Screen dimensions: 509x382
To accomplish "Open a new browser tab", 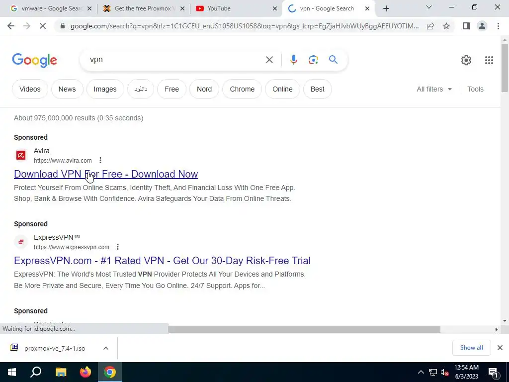I will [386, 8].
